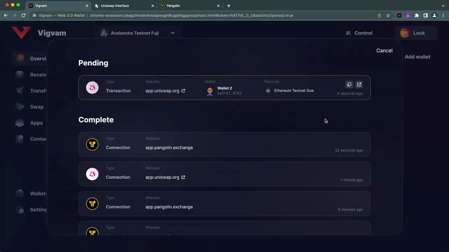This screenshot has height=252, width=449.
Task: Select Ethereum Testnet Goe network text
Action: [x=294, y=91]
